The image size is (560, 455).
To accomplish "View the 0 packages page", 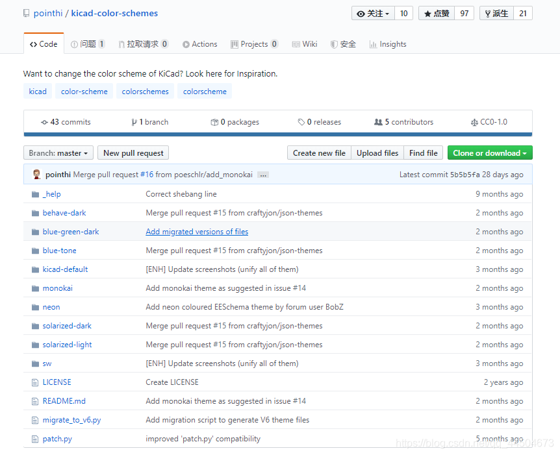I will click(x=235, y=122).
